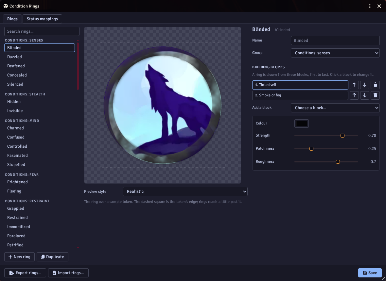Image resolution: width=386 pixels, height=281 pixels.
Task: Open the Add a block dropdown
Action: point(335,108)
